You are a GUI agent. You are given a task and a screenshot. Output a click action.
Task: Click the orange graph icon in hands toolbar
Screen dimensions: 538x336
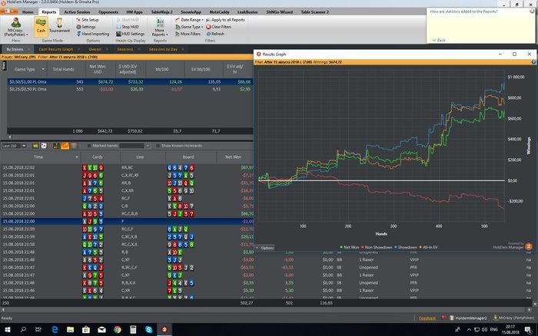tap(65, 146)
